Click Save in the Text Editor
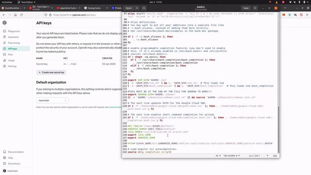The width and height of the screenshot is (311, 175). pos(246,8)
